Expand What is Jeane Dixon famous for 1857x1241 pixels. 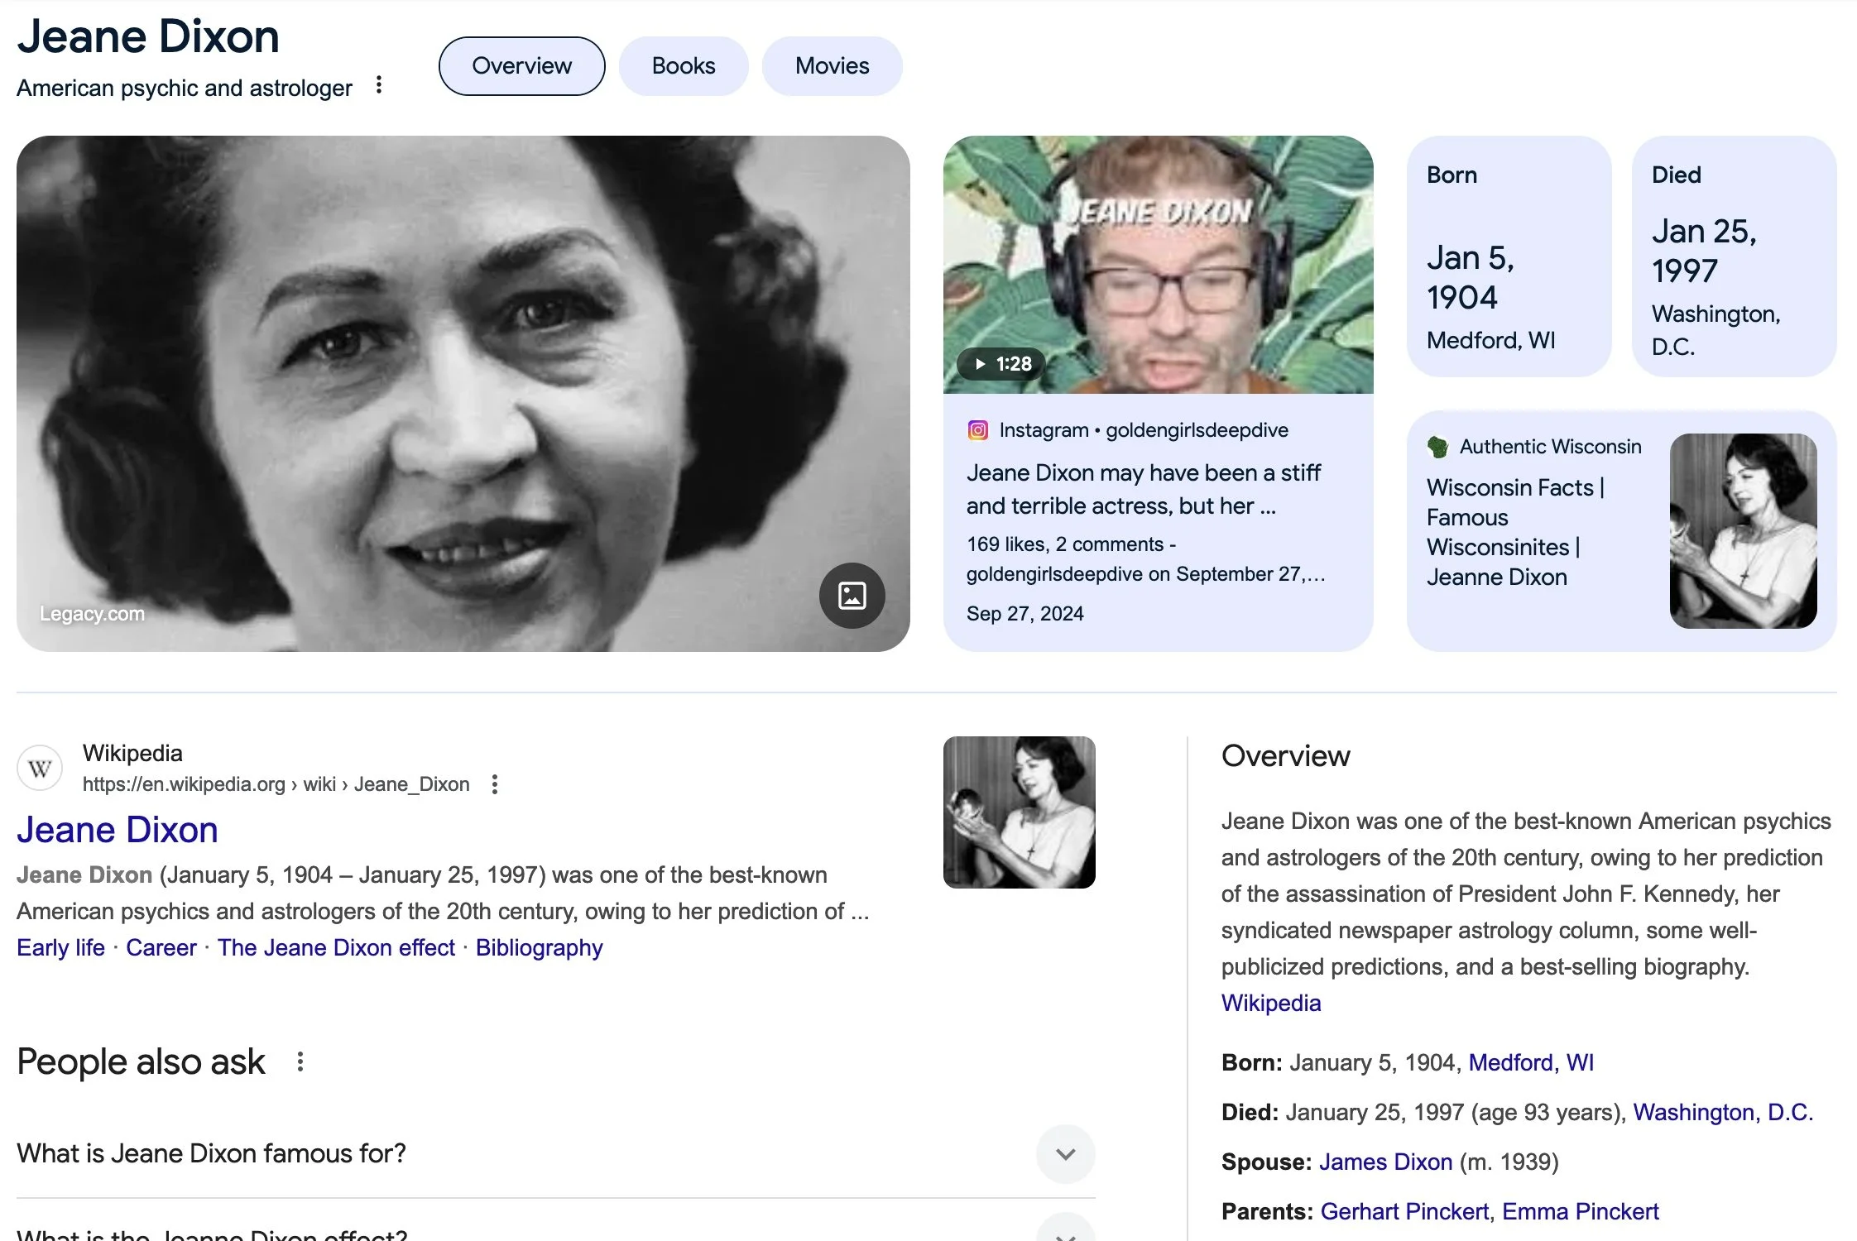pos(1065,1153)
